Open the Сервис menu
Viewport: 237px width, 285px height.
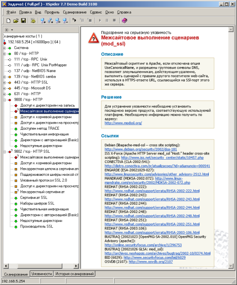[x=96, y=12]
